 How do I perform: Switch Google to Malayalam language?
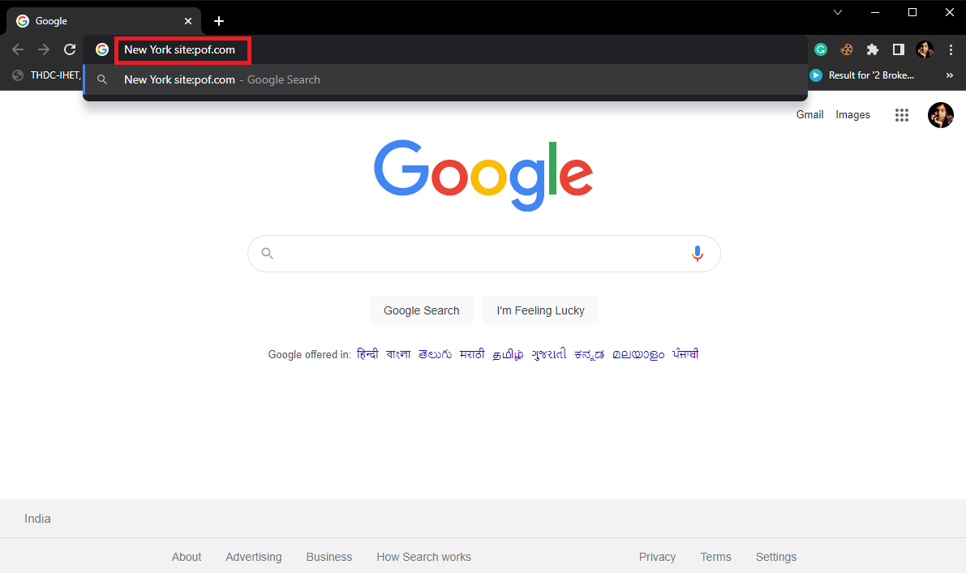[x=638, y=354]
